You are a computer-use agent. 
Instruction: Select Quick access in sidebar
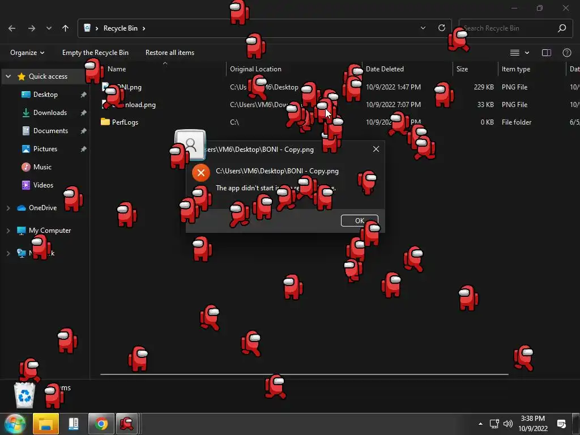tap(48, 76)
